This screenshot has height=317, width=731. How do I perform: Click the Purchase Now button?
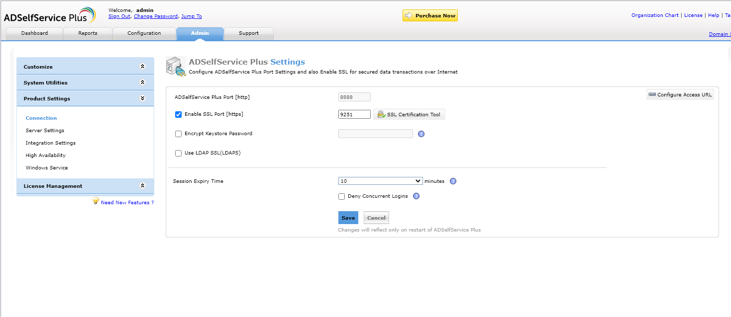429,15
